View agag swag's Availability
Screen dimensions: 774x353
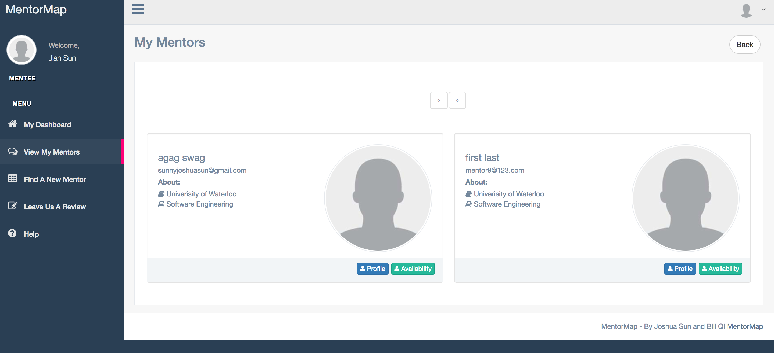[413, 269]
